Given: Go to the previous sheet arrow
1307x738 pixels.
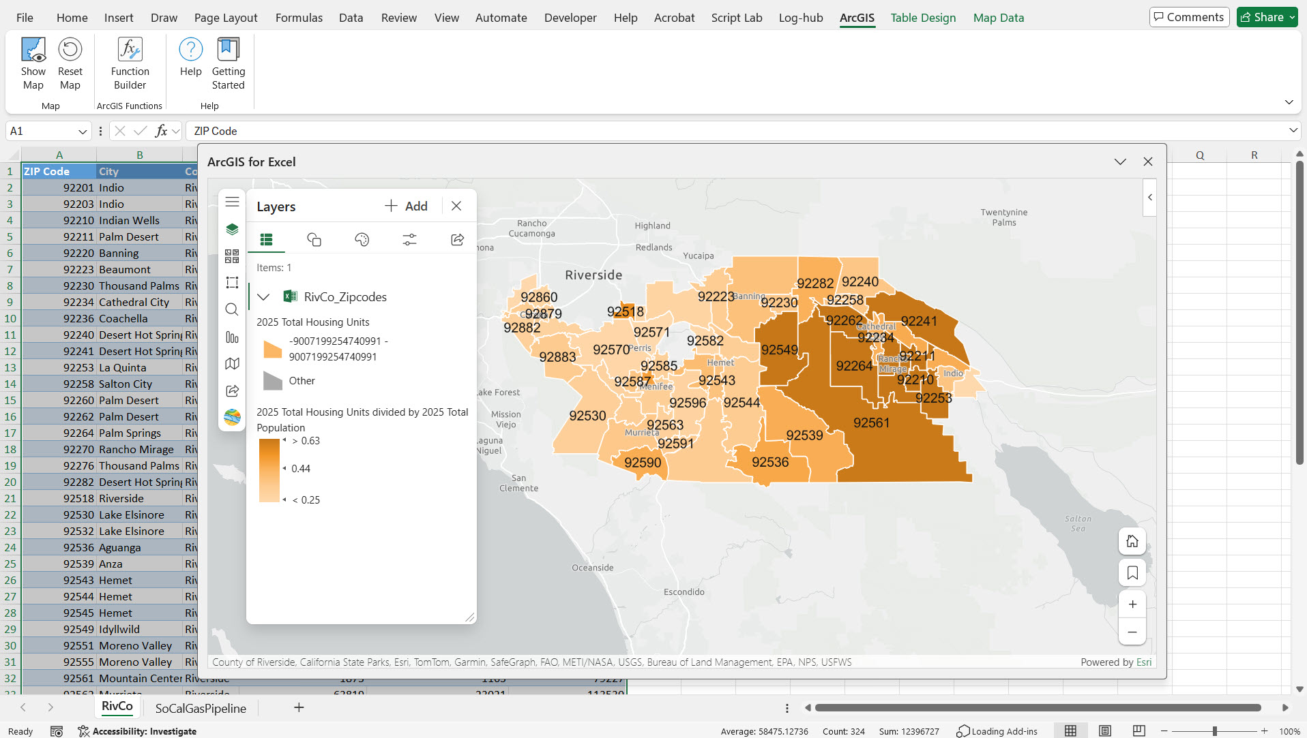Looking at the screenshot, I should point(23,707).
